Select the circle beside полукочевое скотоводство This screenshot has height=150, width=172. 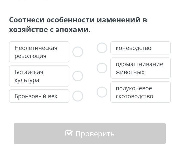[x=102, y=92]
